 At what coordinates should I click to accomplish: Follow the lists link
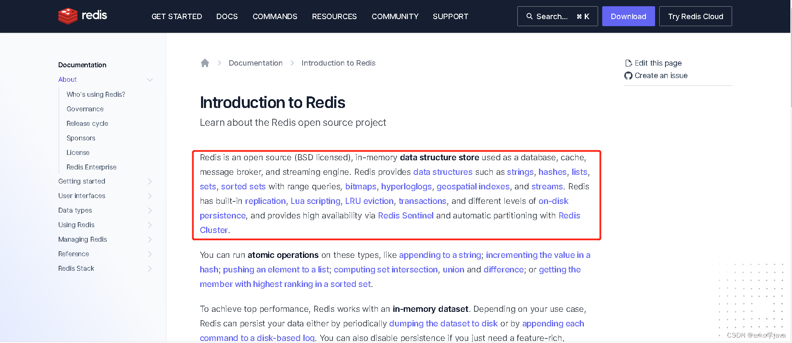(579, 172)
